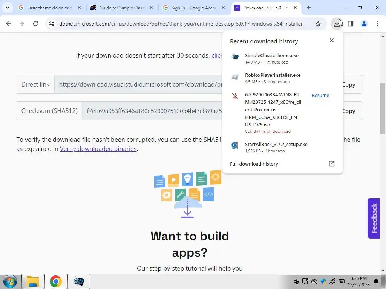This screenshot has width=386, height=289.
Task: Click the external-link icon for download history
Action: 332,164
